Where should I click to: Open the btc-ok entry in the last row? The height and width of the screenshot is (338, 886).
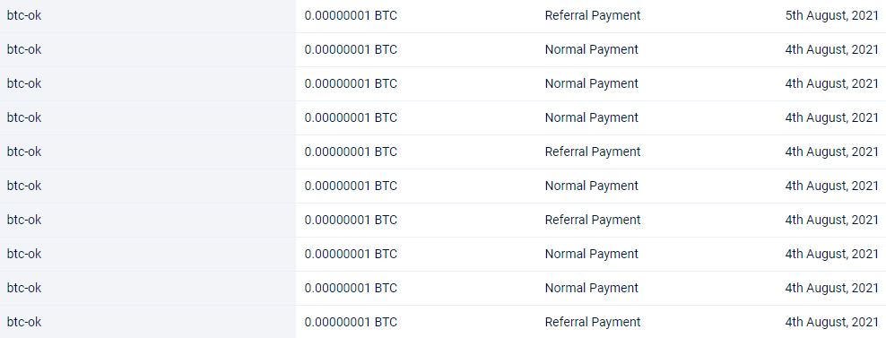[x=24, y=322]
